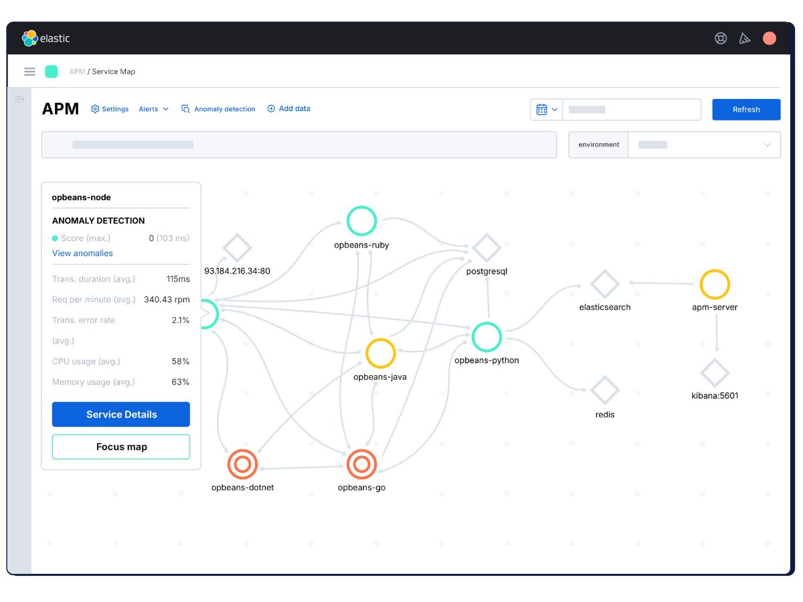The width and height of the screenshot is (803, 602).
Task: Expand the collapsed side panel arrow
Action: [x=19, y=99]
